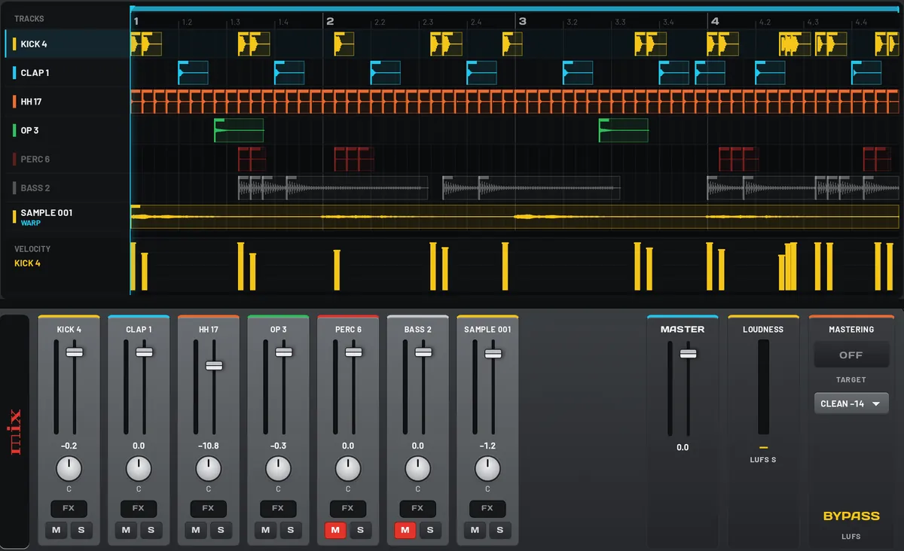Screen dimensions: 904x551
Task: Click the HH 17 pan knob
Action: [x=209, y=470]
